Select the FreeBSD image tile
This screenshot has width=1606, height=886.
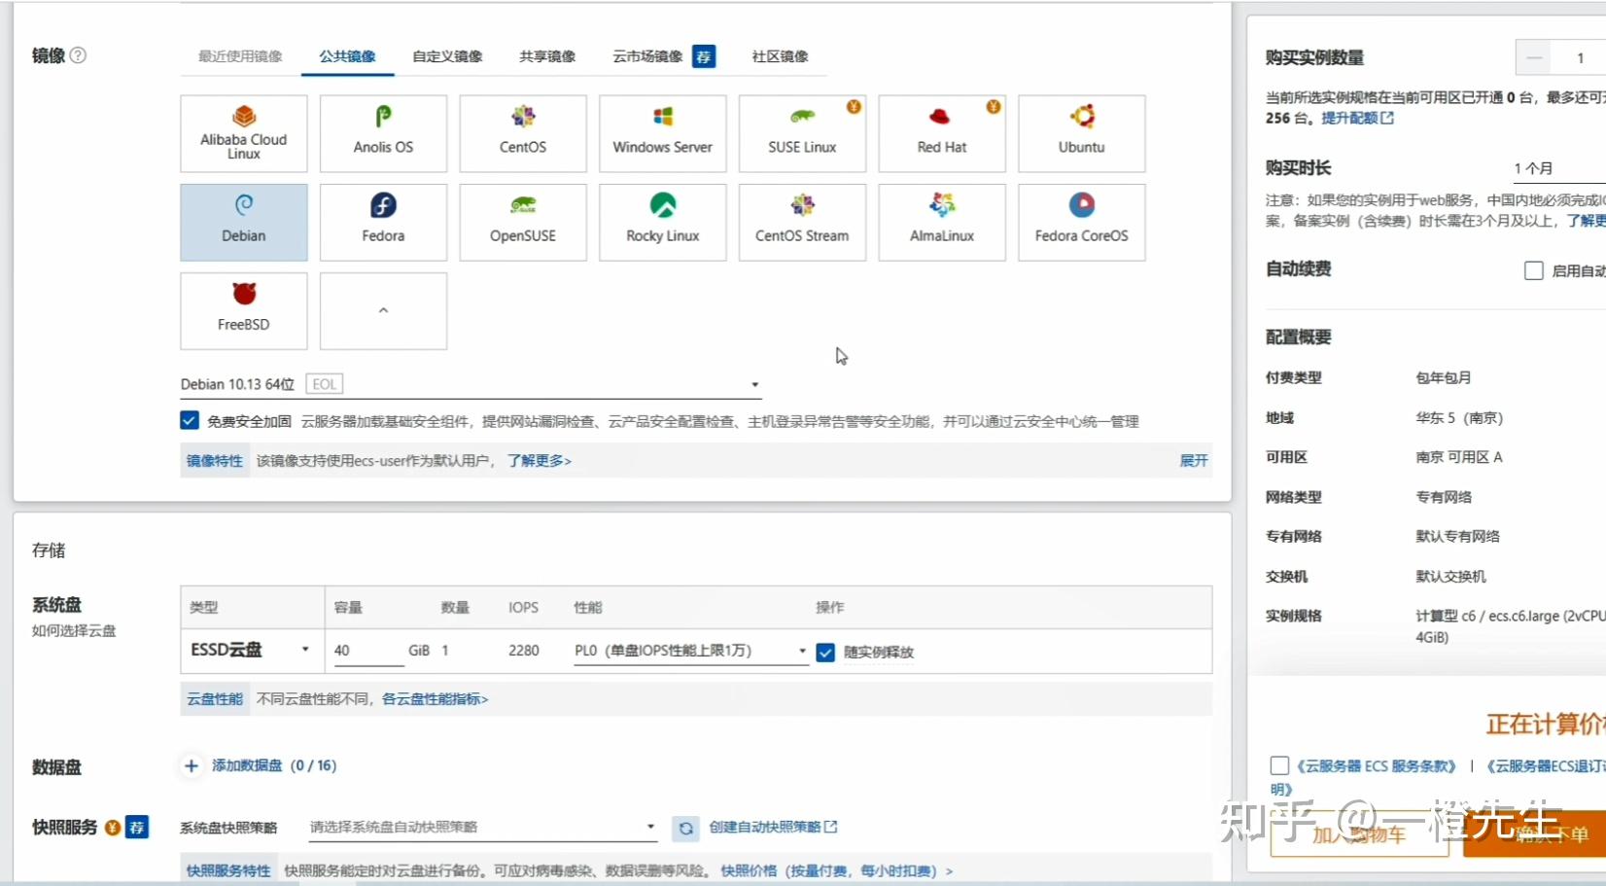tap(244, 311)
